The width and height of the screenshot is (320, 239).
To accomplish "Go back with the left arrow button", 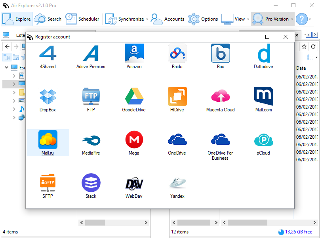I will [7, 47].
